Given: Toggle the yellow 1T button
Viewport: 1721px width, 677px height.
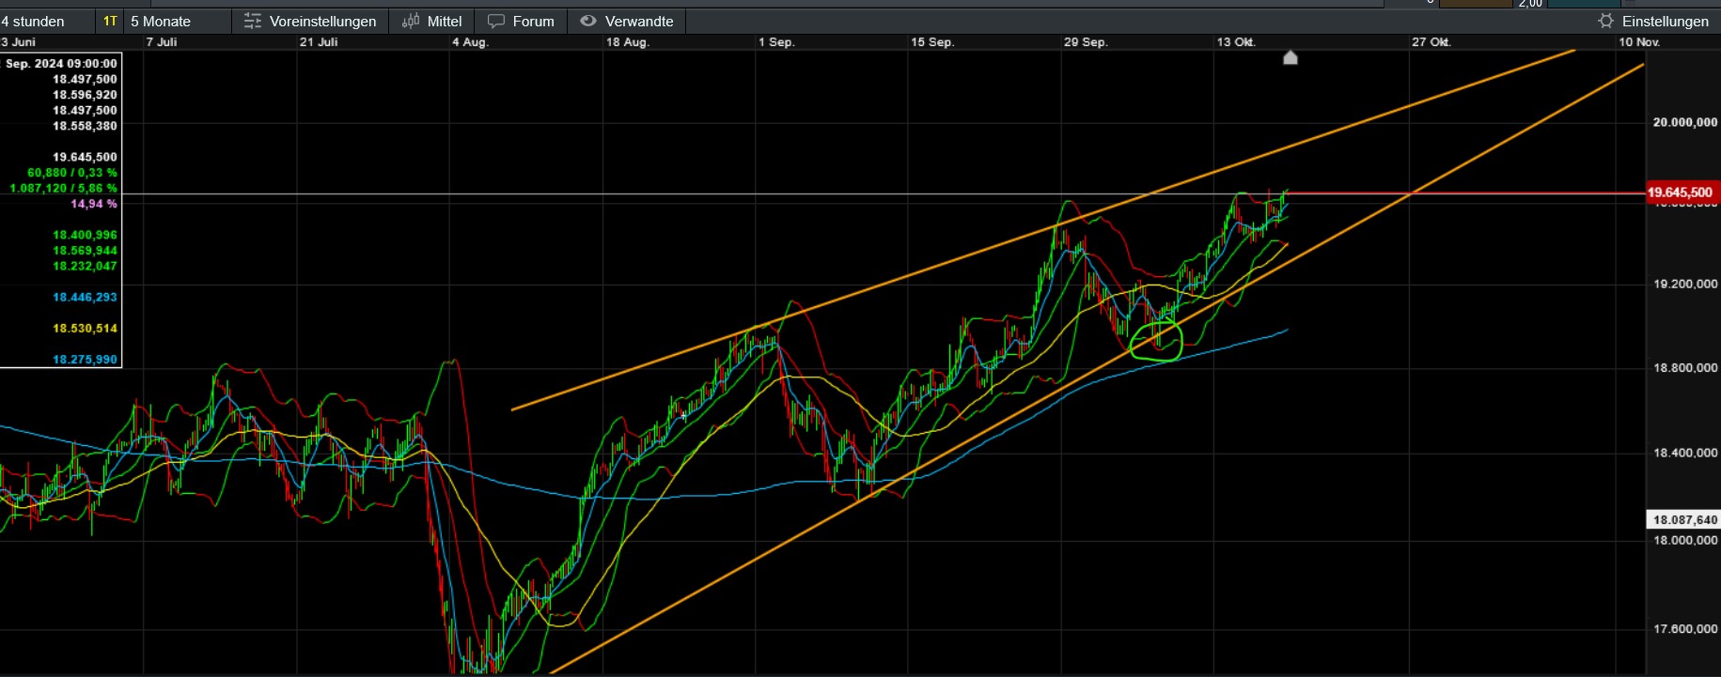Looking at the screenshot, I should pyautogui.click(x=110, y=21).
